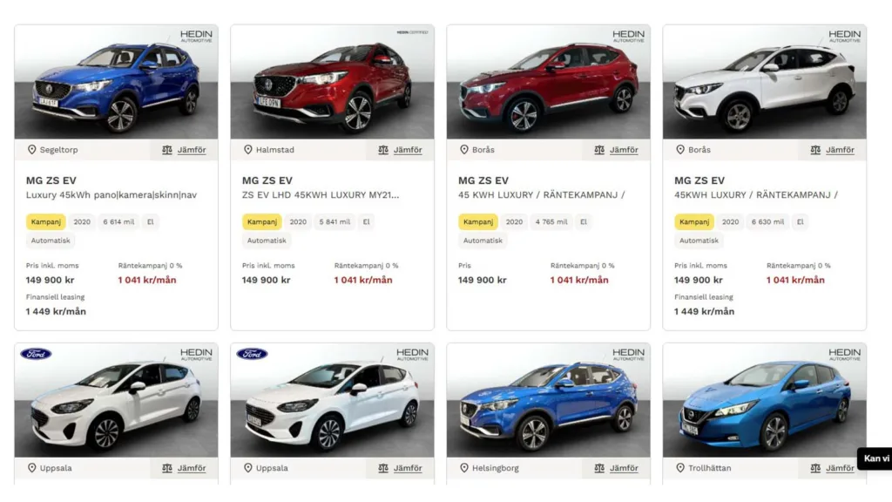Click the location pin icon beside Trollhättan
Viewport: 892px width, 502px height.
(680, 468)
